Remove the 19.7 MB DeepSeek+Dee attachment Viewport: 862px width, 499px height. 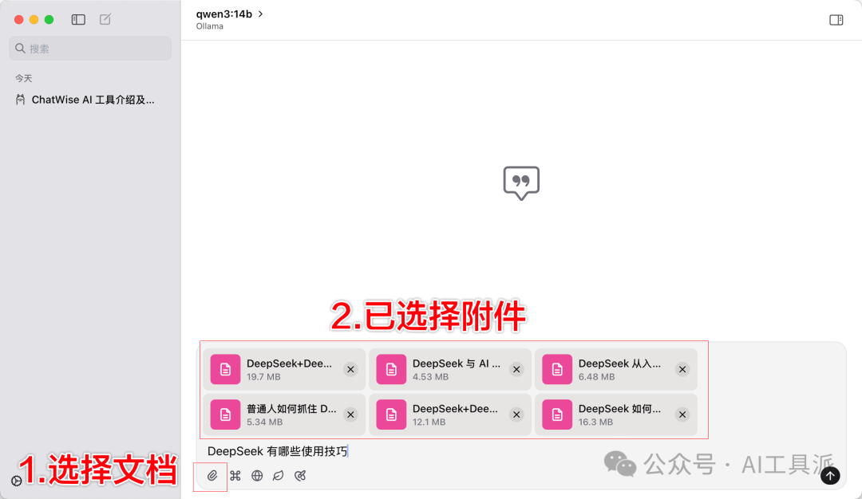click(350, 369)
